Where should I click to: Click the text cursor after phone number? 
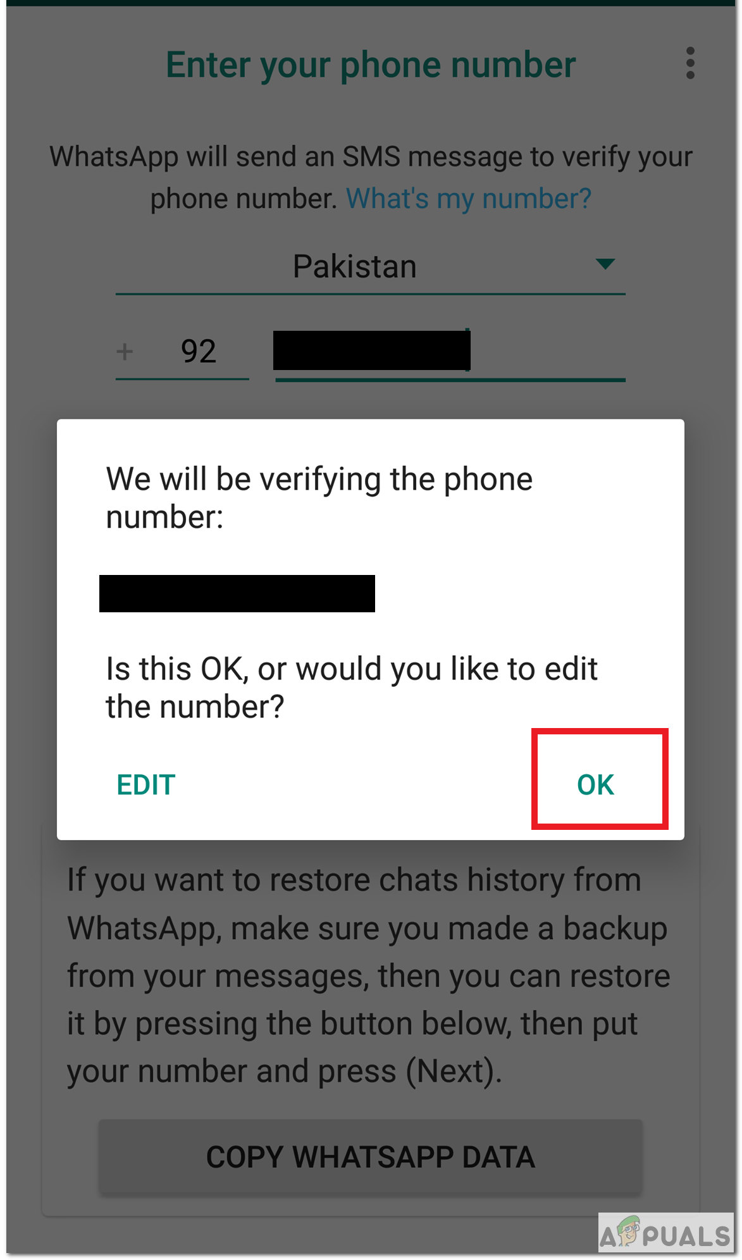(x=467, y=349)
